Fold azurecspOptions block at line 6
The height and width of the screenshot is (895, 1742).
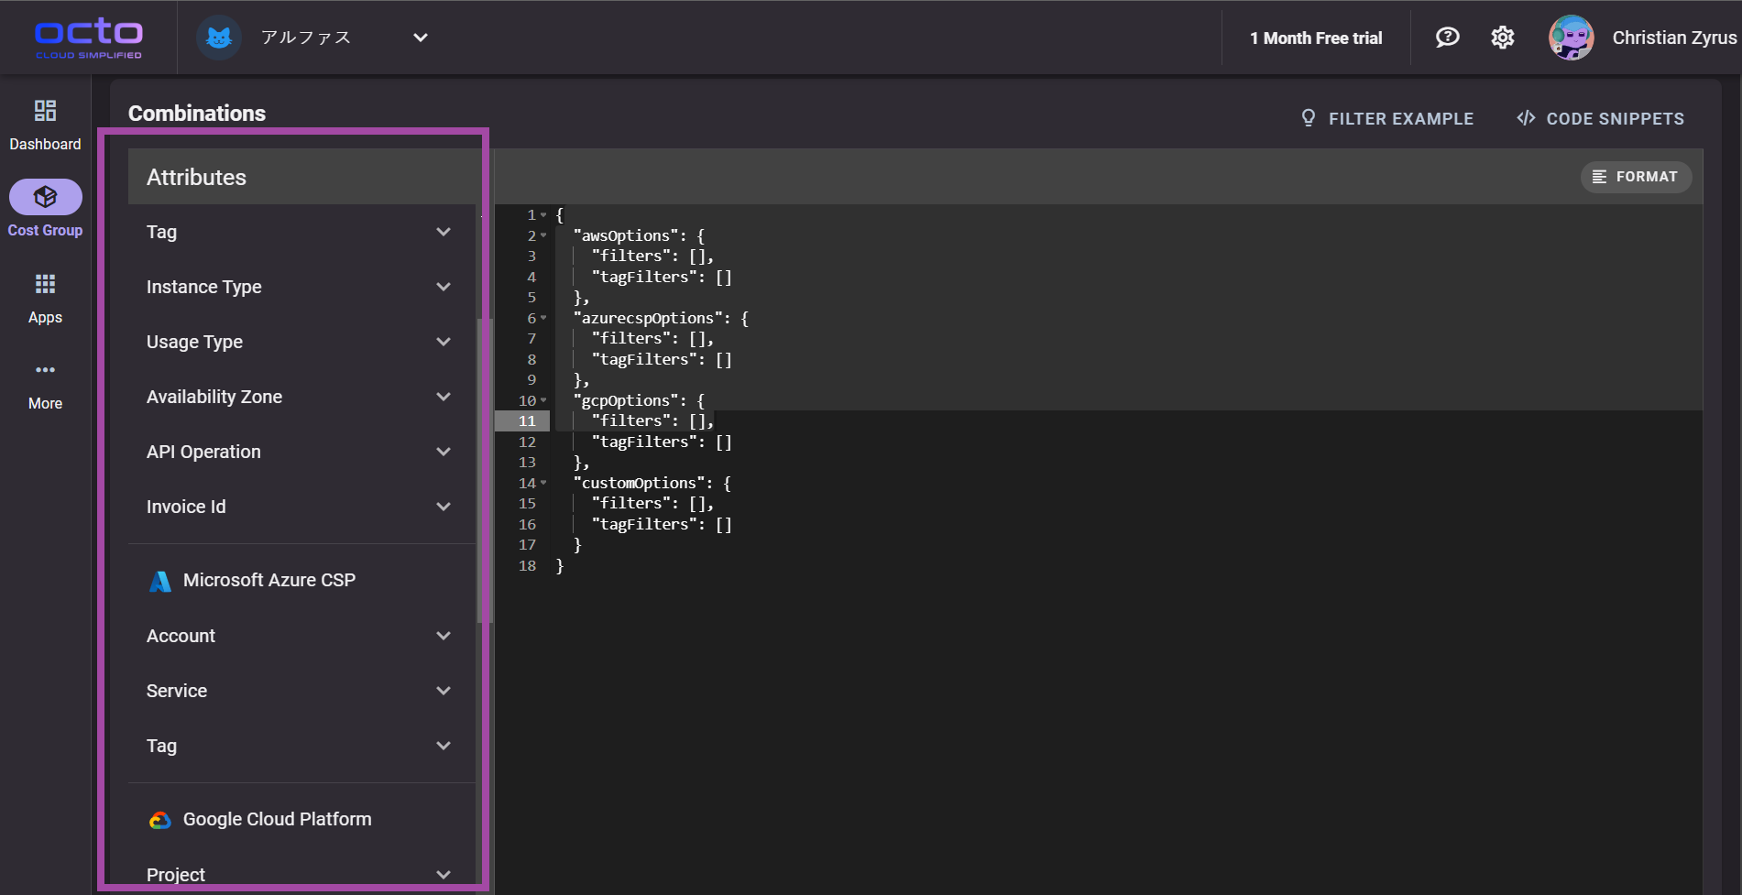coord(543,318)
